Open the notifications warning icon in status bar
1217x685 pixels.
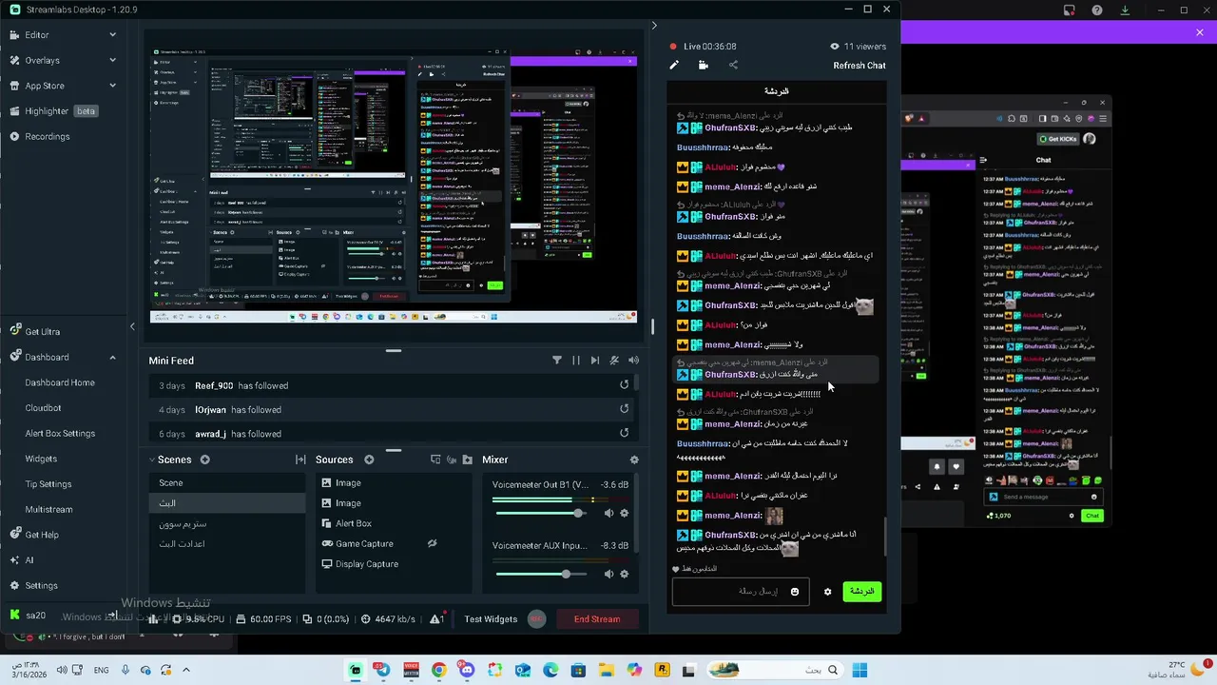click(436, 618)
